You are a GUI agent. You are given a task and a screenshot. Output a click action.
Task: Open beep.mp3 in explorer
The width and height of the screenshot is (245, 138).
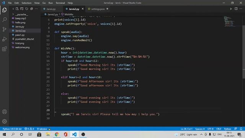(21, 18)
